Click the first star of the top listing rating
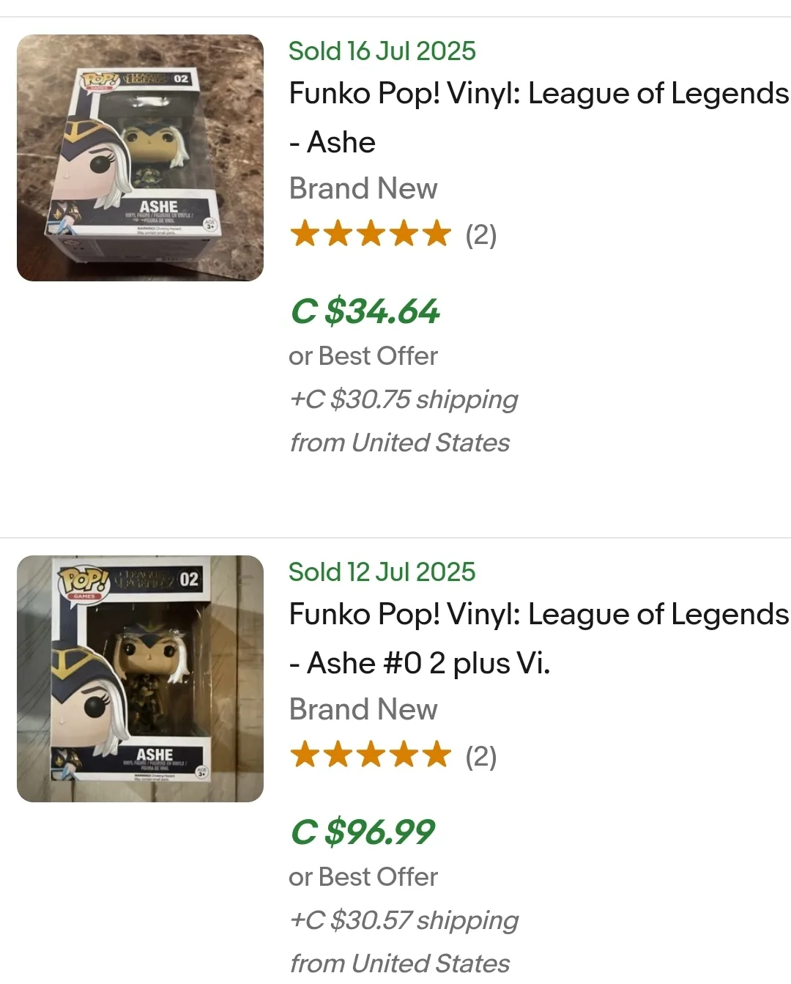This screenshot has width=791, height=984. point(306,234)
